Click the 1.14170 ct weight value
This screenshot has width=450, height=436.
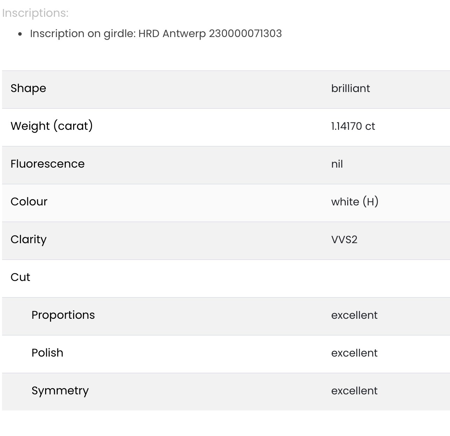[x=353, y=126]
